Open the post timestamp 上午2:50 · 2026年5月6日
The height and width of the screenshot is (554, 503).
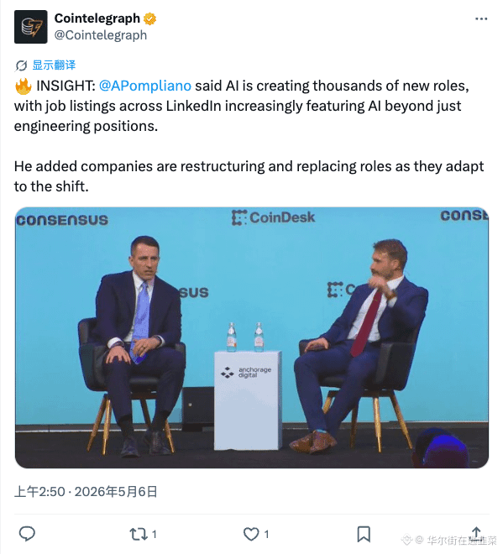(x=86, y=491)
